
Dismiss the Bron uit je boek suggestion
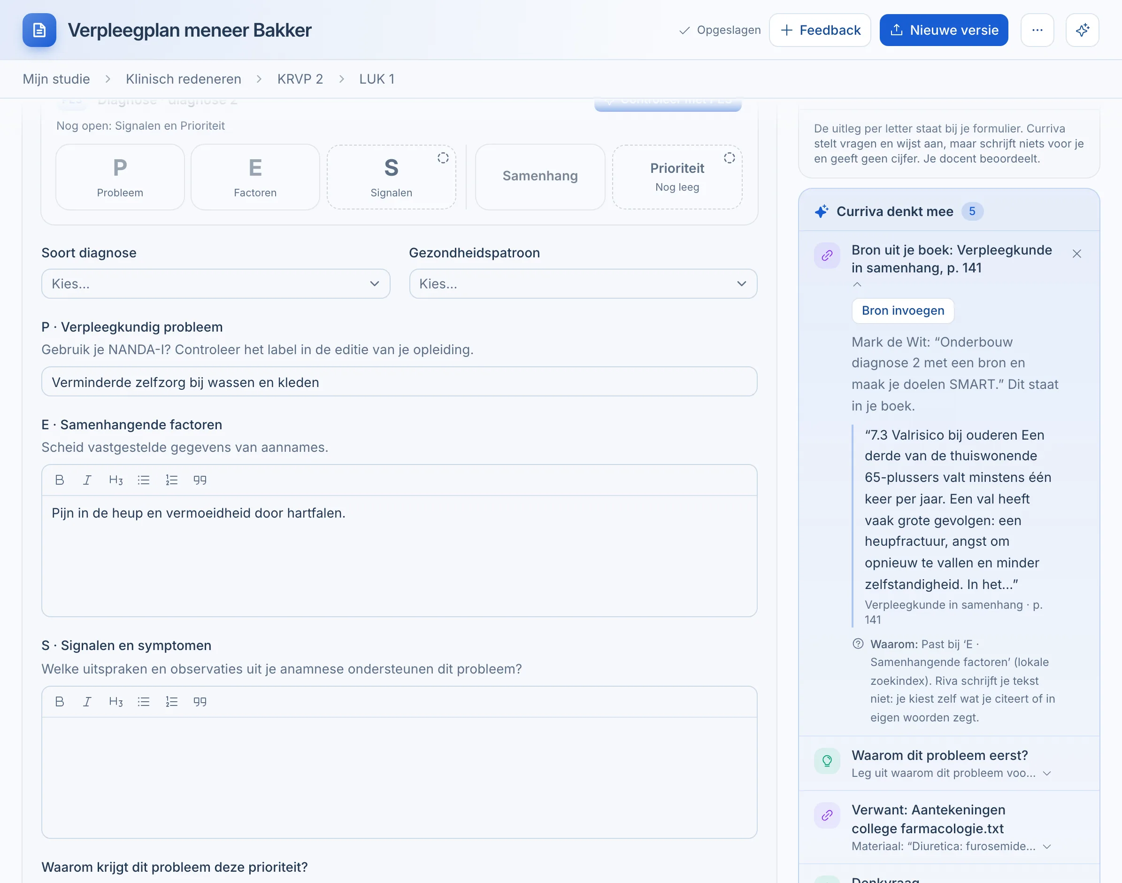[x=1076, y=253]
